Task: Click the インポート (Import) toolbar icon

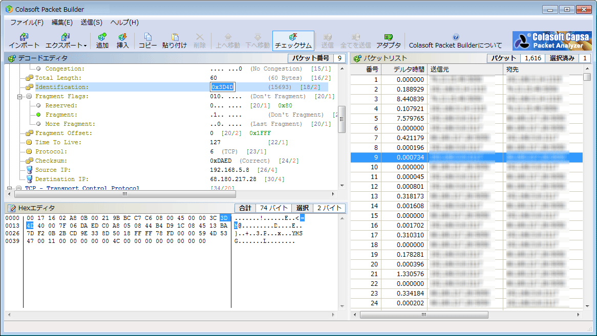Action: [24, 40]
